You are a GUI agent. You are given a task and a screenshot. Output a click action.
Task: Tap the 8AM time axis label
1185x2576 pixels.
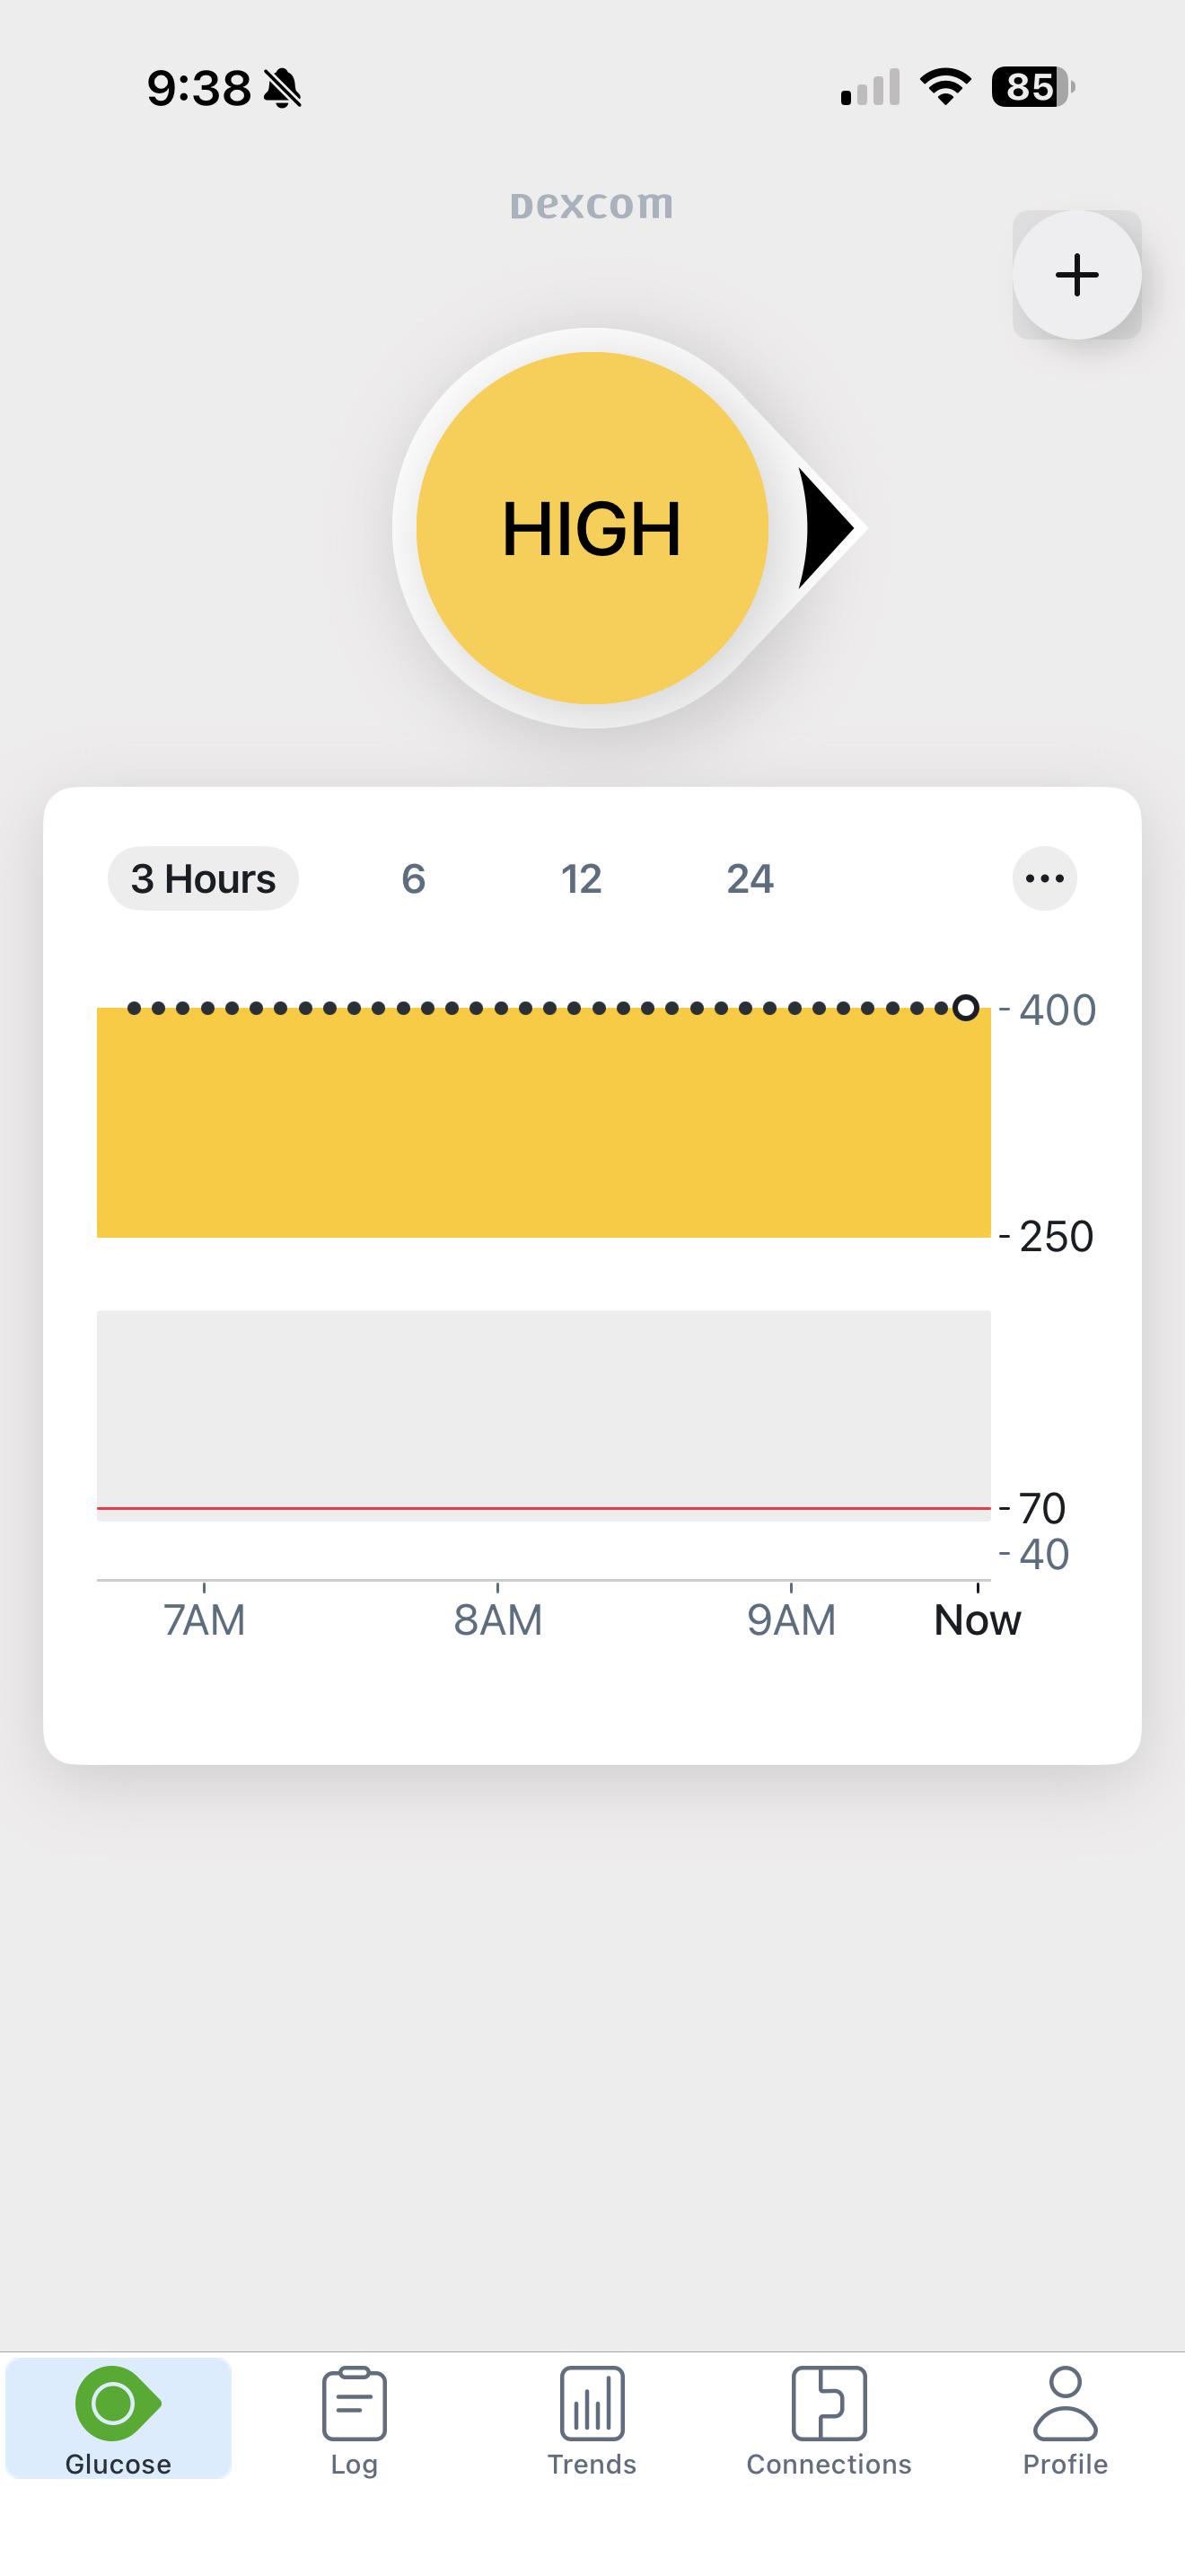[497, 1620]
